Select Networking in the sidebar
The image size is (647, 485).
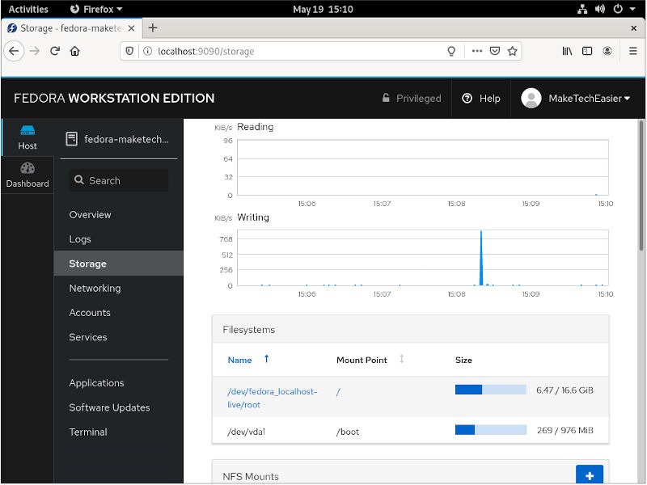pos(95,289)
